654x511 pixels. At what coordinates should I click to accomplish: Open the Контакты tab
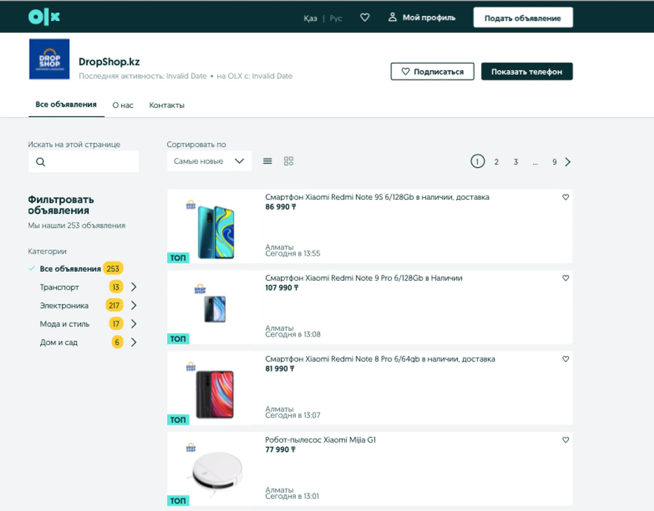(167, 105)
